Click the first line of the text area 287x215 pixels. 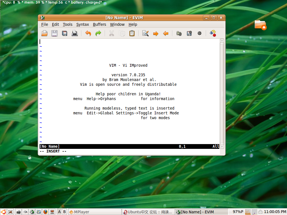pyautogui.click(x=129, y=42)
